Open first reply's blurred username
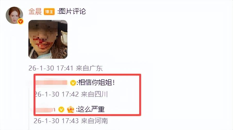233x130 pixels. coord(52,82)
